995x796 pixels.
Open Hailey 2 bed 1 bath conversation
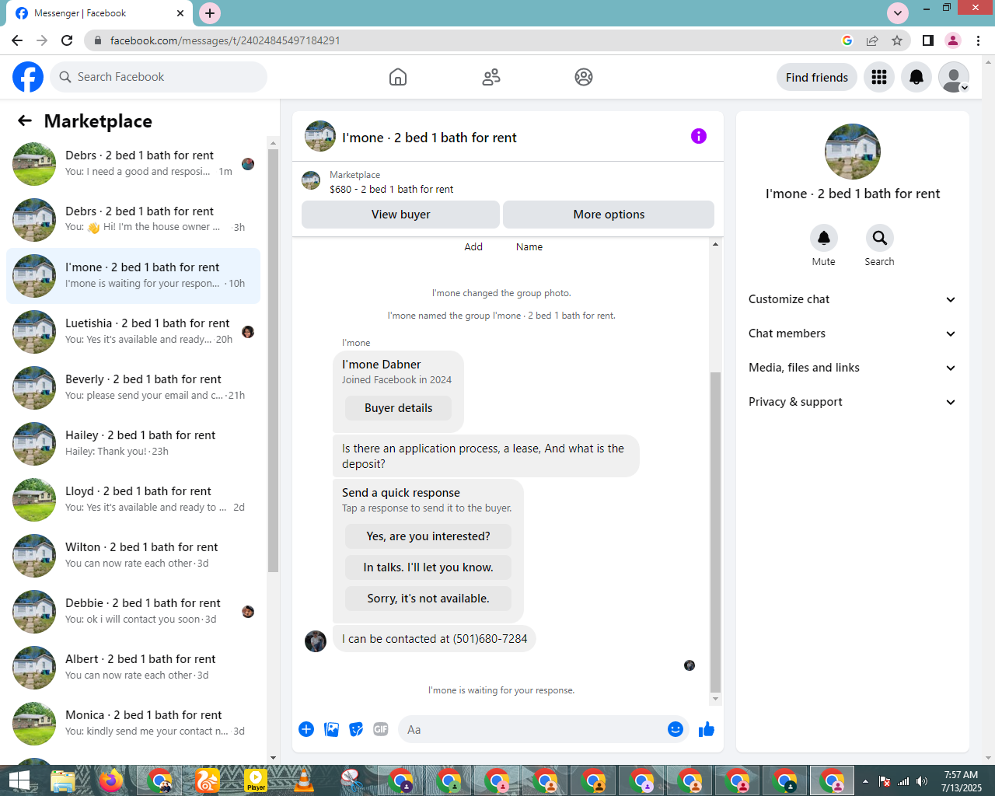pyautogui.click(x=133, y=444)
